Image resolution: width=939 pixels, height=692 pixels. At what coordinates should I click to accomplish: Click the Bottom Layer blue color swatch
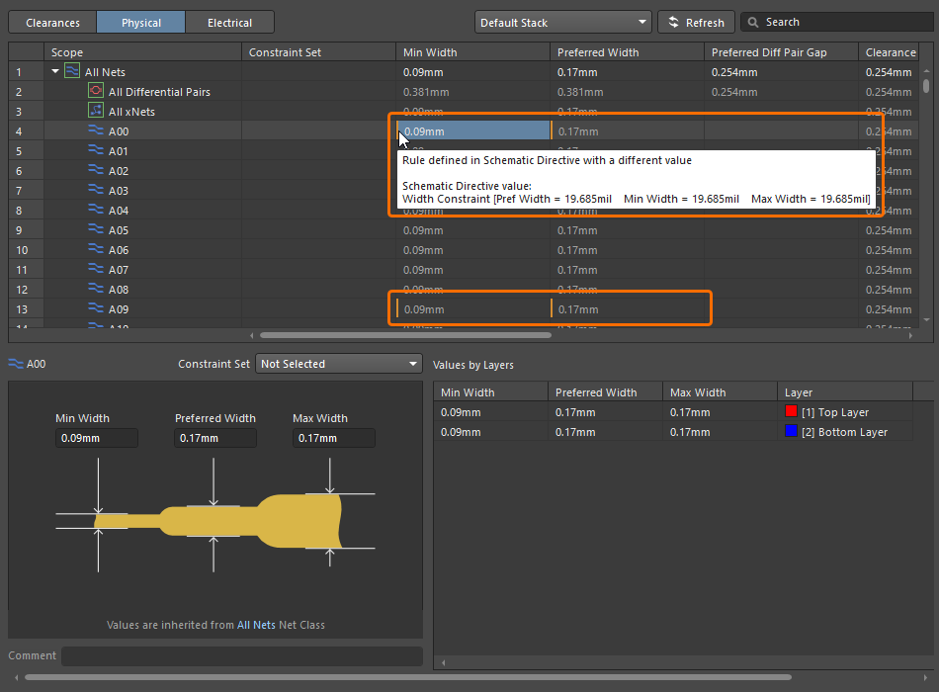pos(791,431)
